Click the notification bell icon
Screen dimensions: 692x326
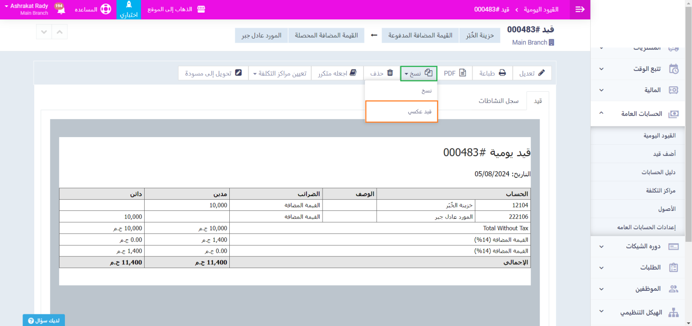(59, 10)
